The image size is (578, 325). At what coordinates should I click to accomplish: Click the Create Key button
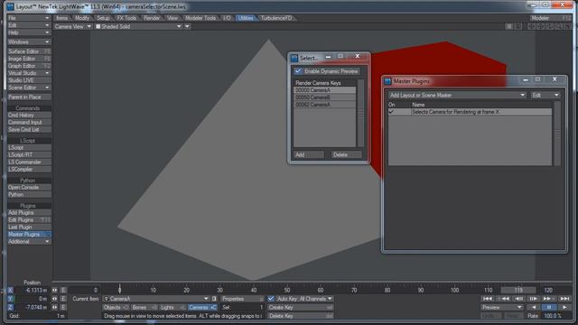coord(300,307)
